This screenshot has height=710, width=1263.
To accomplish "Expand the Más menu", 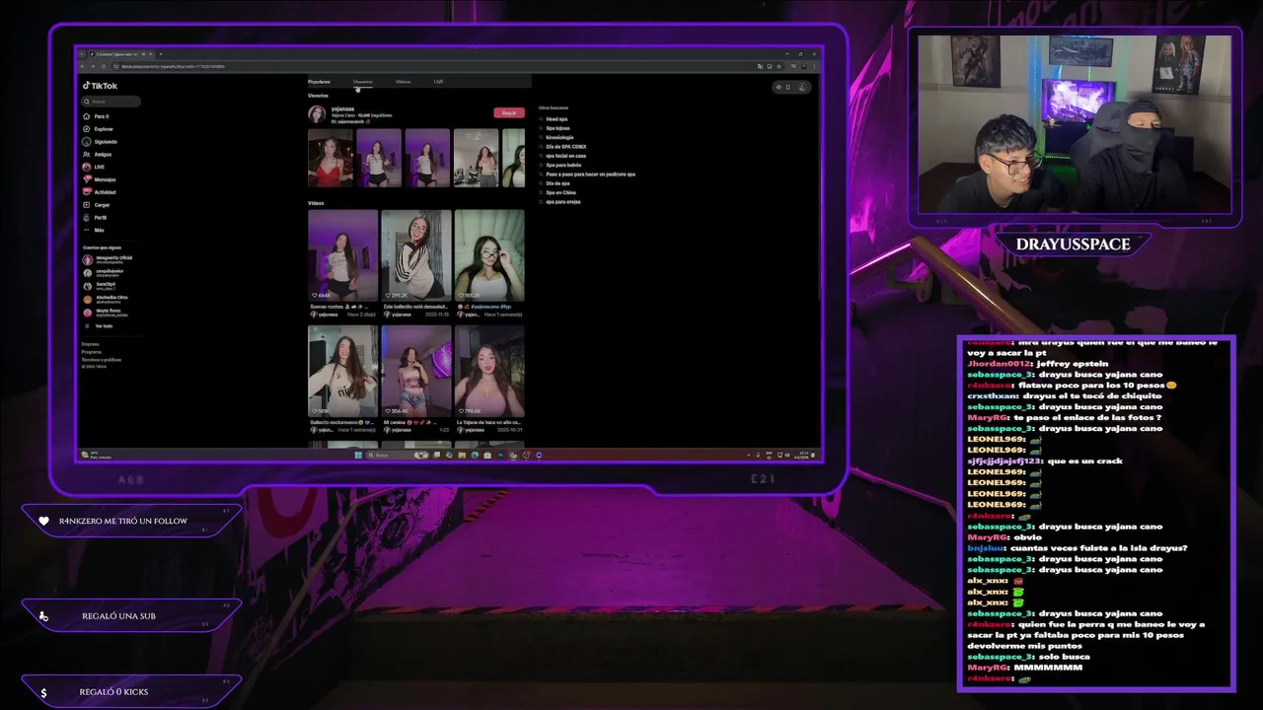I will pos(92,230).
